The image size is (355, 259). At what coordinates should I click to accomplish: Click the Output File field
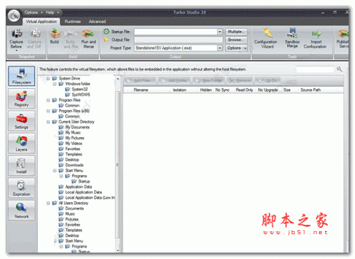[179, 40]
